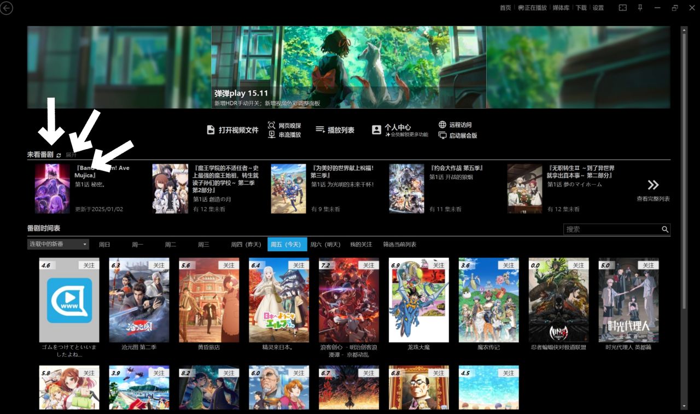The image size is (700, 414).
Task: Toggle follow (关注) on 浪客剑心 card
Action: (369, 265)
